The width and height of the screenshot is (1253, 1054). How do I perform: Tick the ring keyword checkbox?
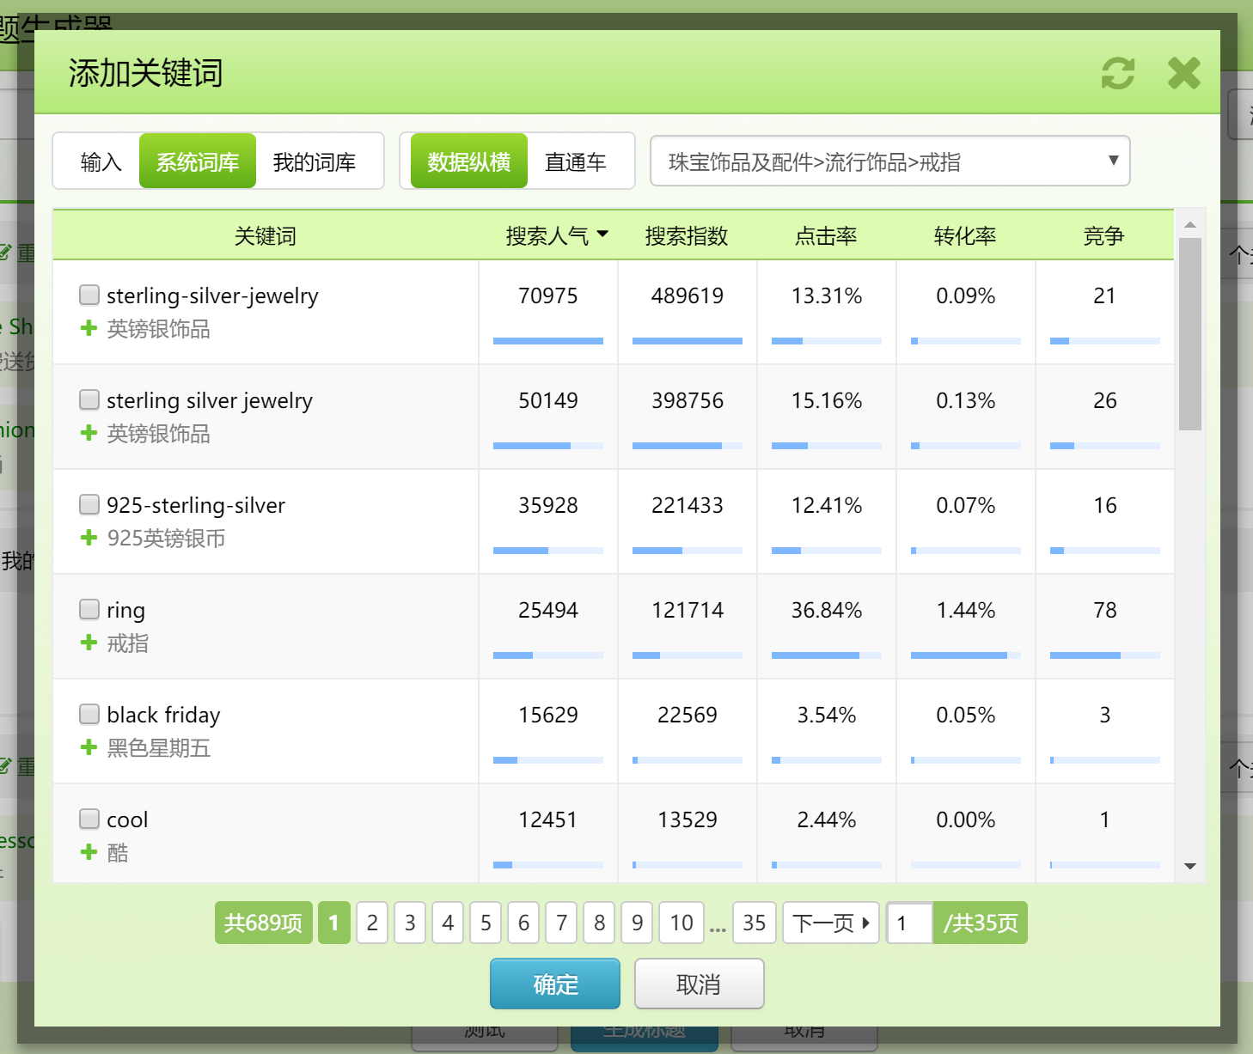tap(89, 609)
